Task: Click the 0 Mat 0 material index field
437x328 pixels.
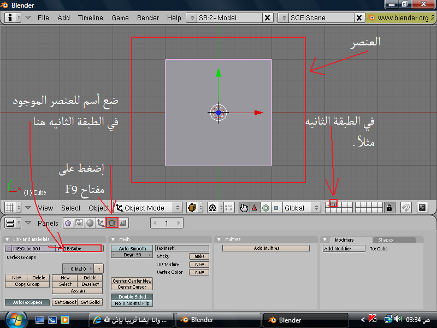Action: pyautogui.click(x=78, y=269)
